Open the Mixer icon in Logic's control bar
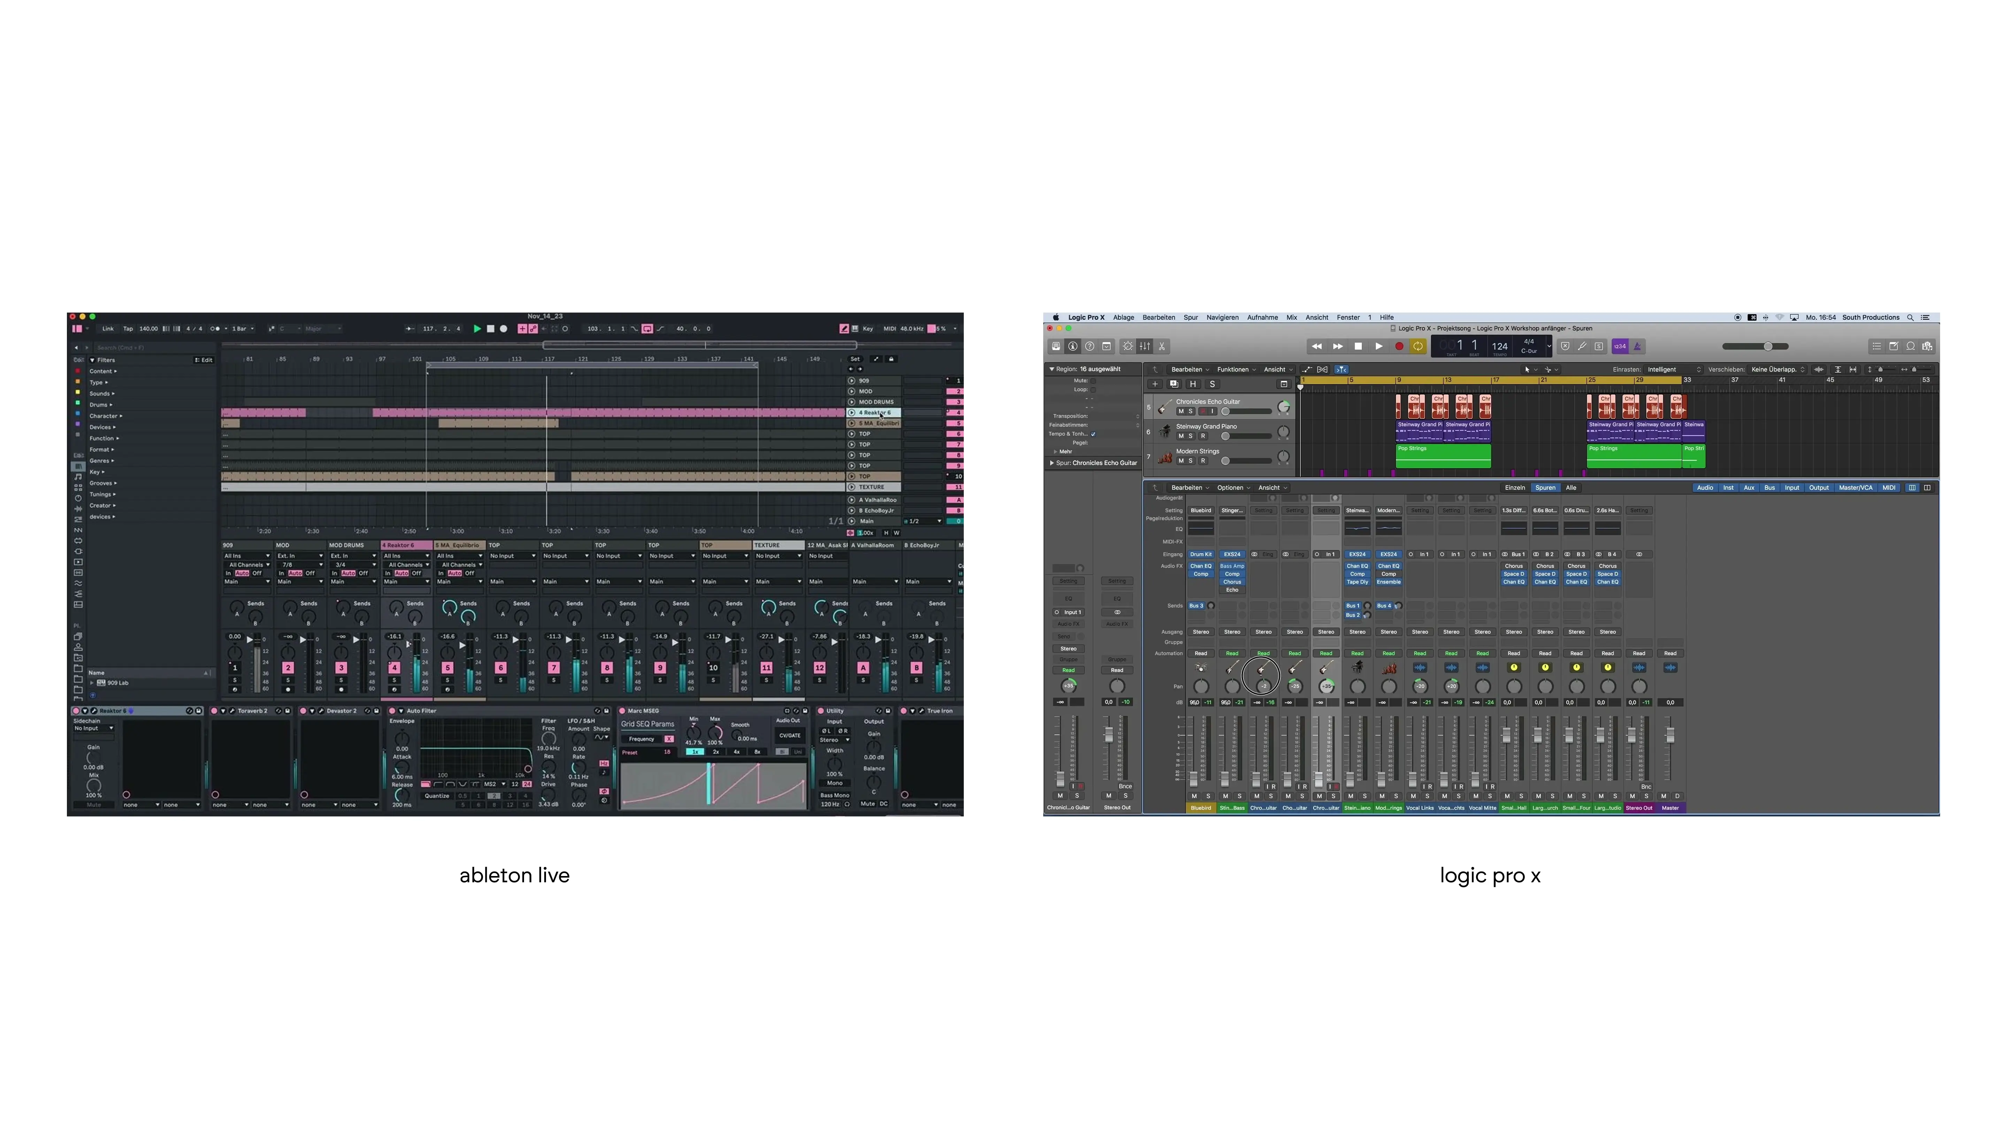The width and height of the screenshot is (2007, 1129). [x=1145, y=347]
